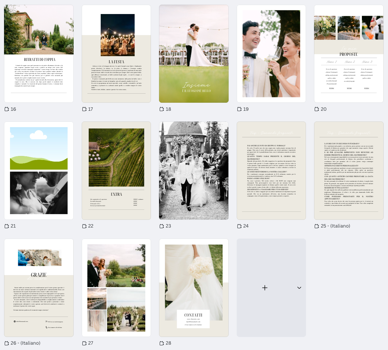Open page 20 Proposte pricing thumbnail
Image resolution: width=388 pixels, height=350 pixels.
point(348,54)
